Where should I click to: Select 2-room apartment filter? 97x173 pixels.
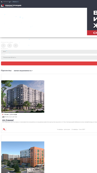click(x=10, y=46)
